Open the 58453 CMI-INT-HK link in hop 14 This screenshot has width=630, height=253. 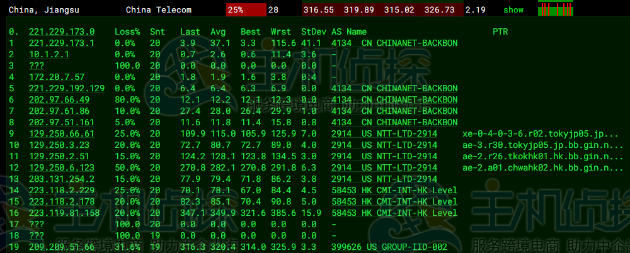point(394,190)
